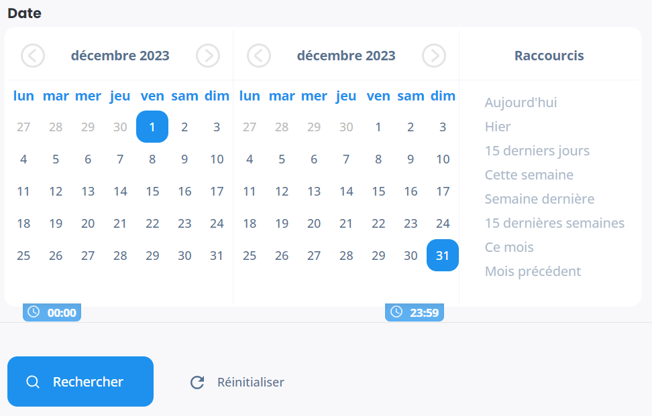Viewport: 652px width, 416px height.
Task: Select day 24 in the right calendar
Action: [443, 224]
